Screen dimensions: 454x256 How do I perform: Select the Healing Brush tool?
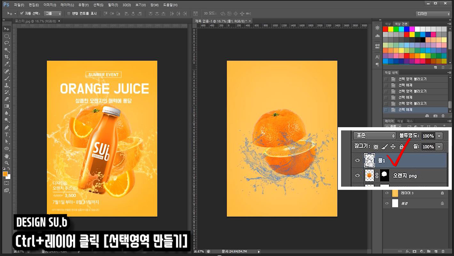coord(6,71)
